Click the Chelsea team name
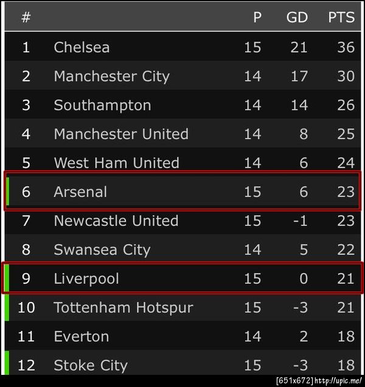The width and height of the screenshot is (365, 387). (x=82, y=47)
